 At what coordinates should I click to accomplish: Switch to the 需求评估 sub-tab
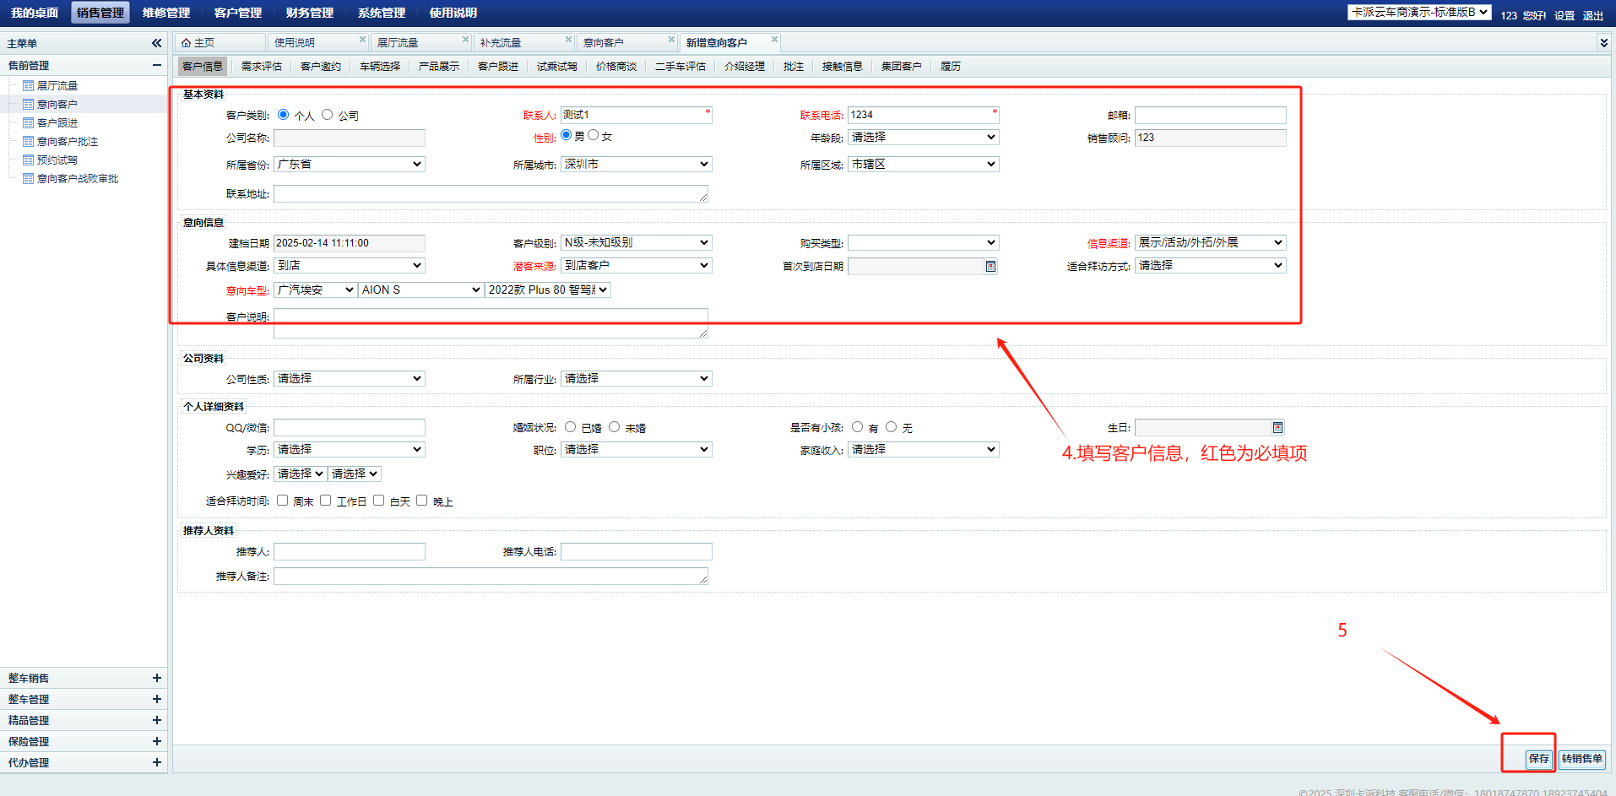tap(261, 67)
